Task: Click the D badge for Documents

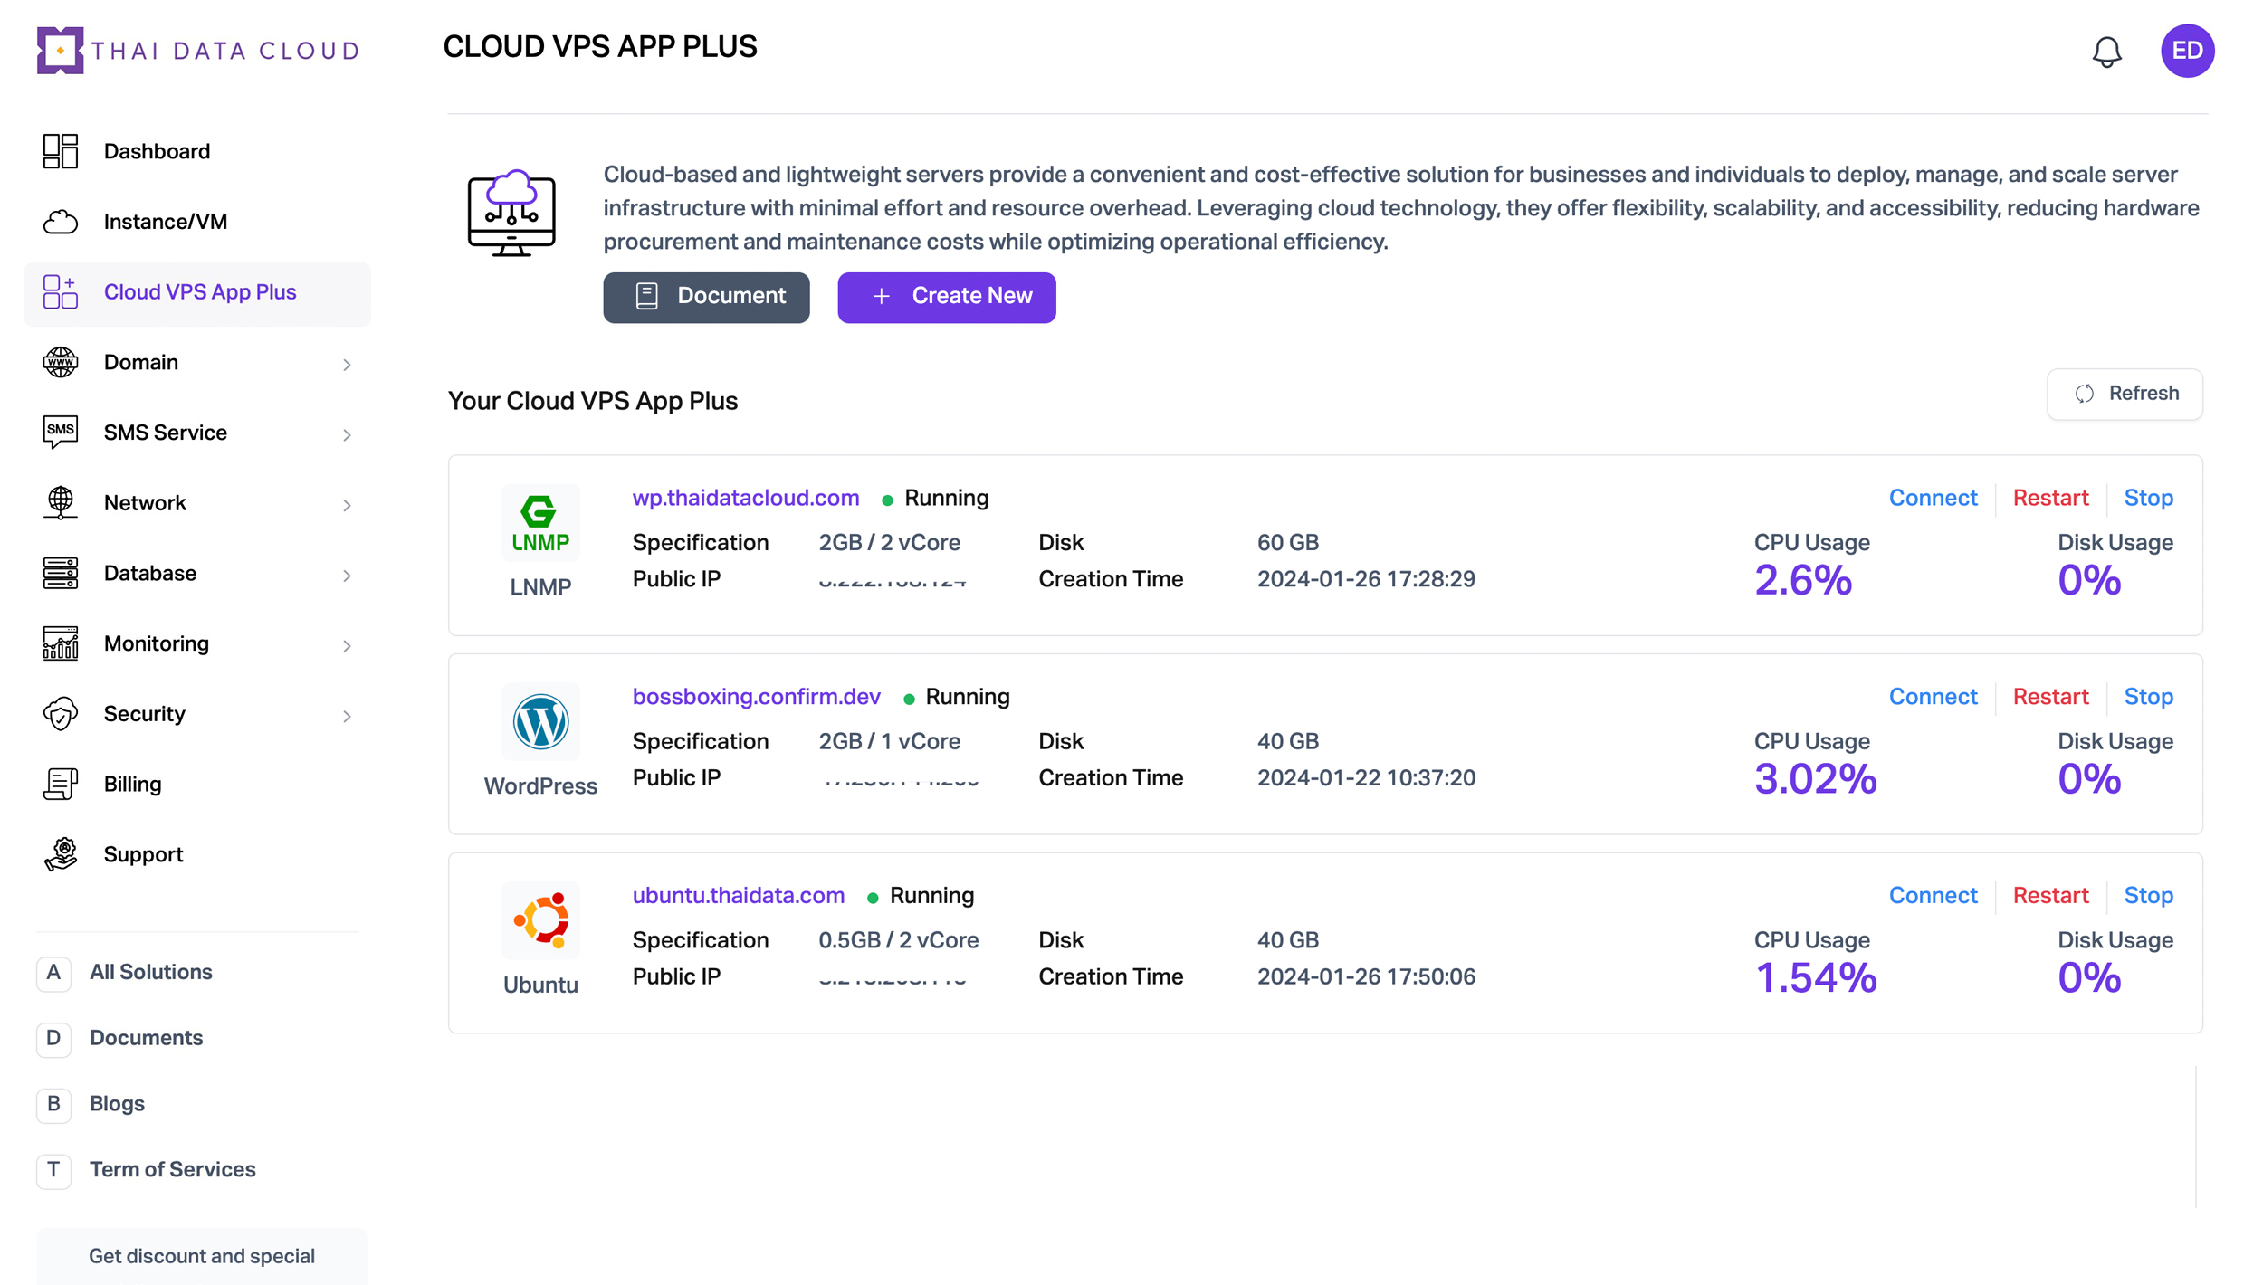Action: tap(53, 1039)
